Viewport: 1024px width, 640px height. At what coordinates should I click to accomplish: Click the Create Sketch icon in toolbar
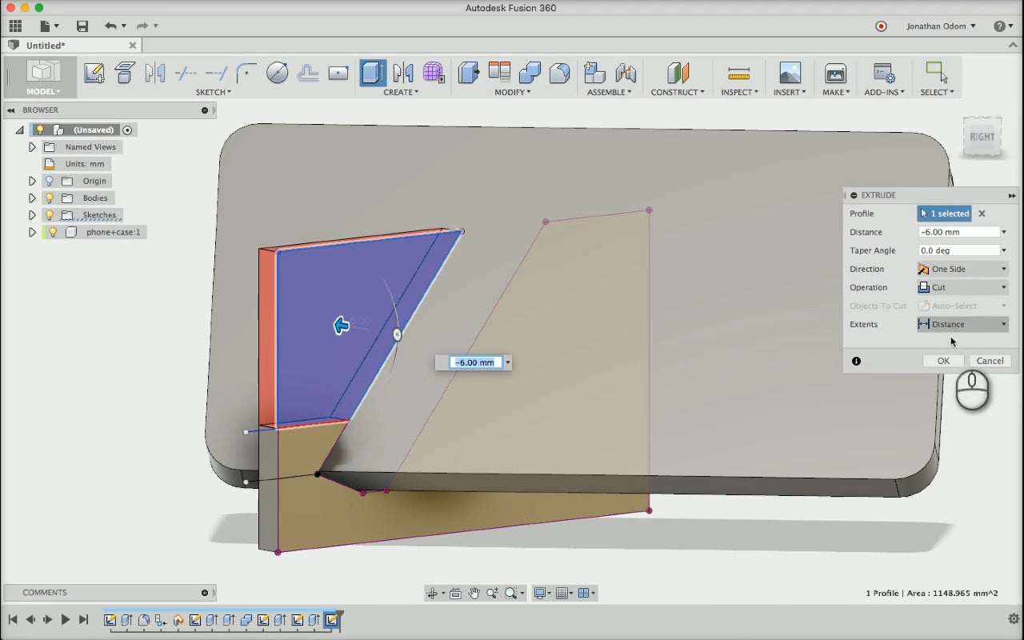pos(94,74)
